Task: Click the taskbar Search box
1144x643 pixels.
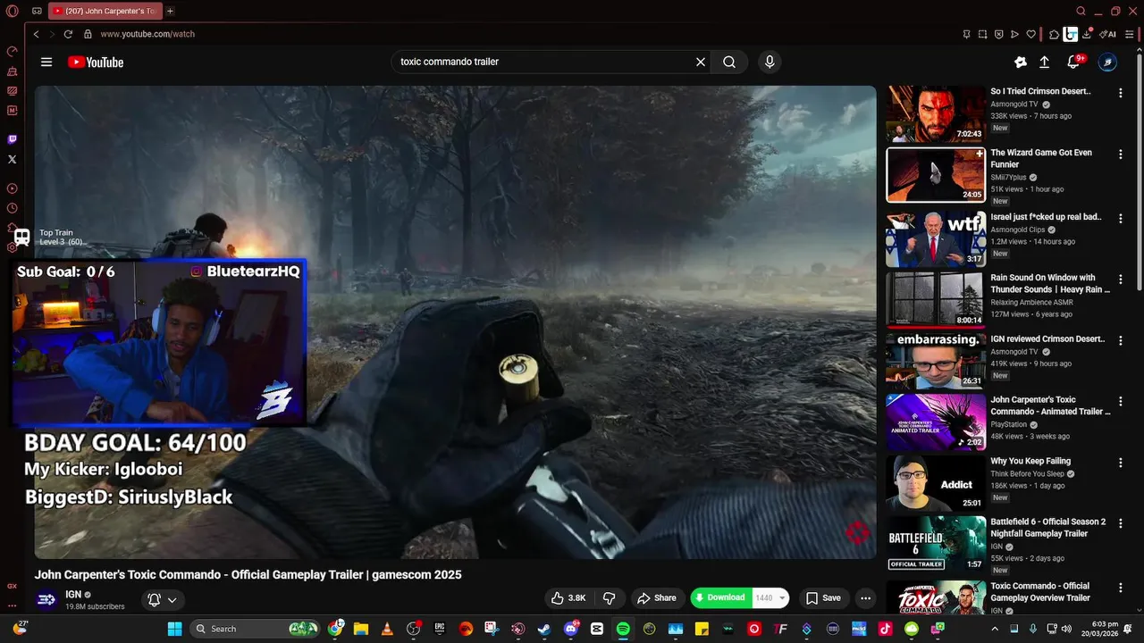Action: (x=256, y=629)
